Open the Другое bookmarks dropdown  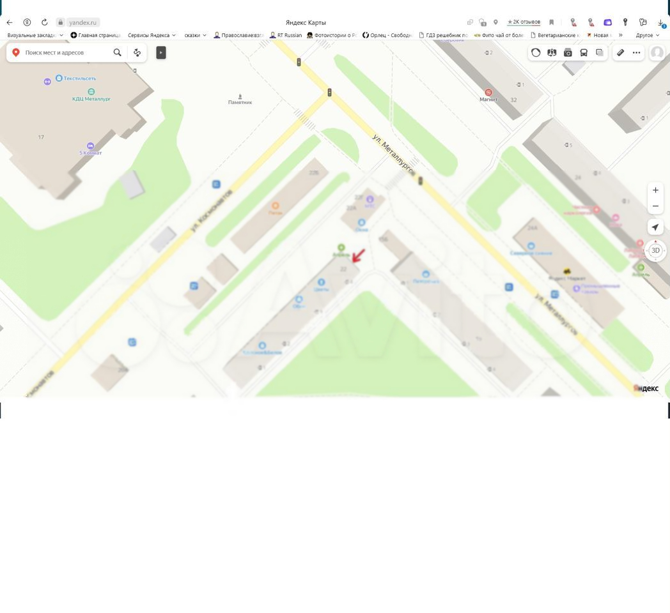pos(647,35)
